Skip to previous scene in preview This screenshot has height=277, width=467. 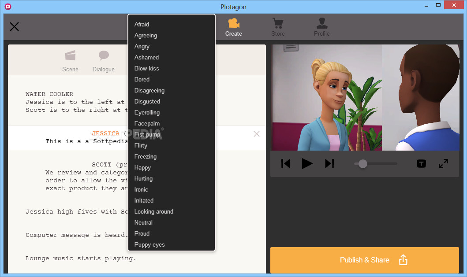285,164
